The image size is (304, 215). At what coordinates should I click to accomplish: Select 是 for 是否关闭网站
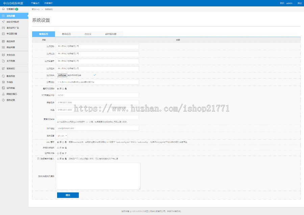click(63, 89)
